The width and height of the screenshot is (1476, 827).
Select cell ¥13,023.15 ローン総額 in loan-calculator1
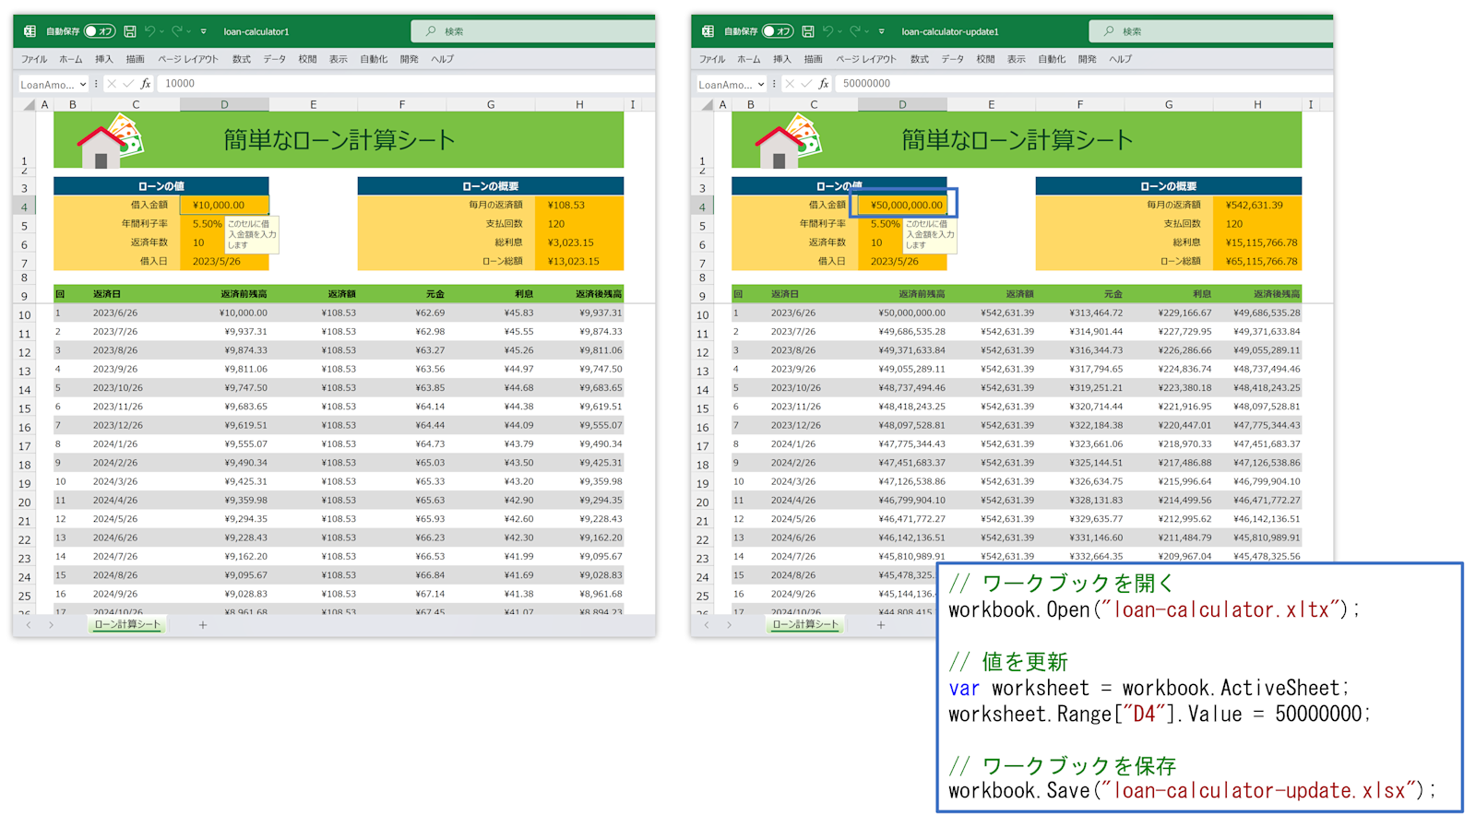point(579,262)
